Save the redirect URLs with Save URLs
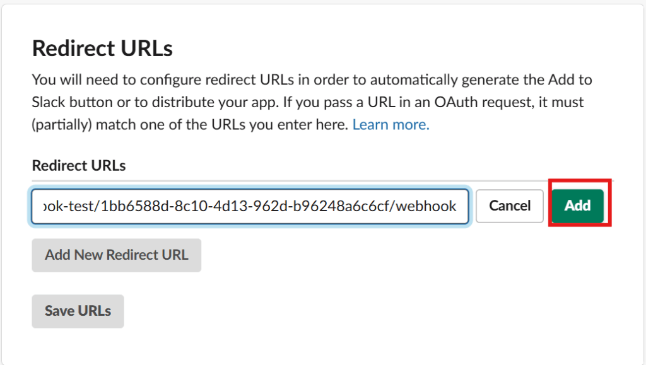Screen dimensions: 646x365 pos(78,311)
